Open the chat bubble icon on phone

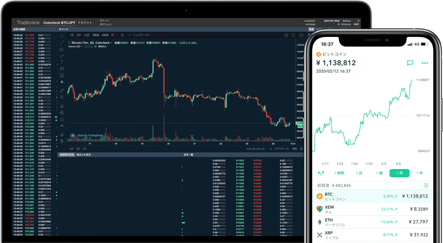coord(410,63)
